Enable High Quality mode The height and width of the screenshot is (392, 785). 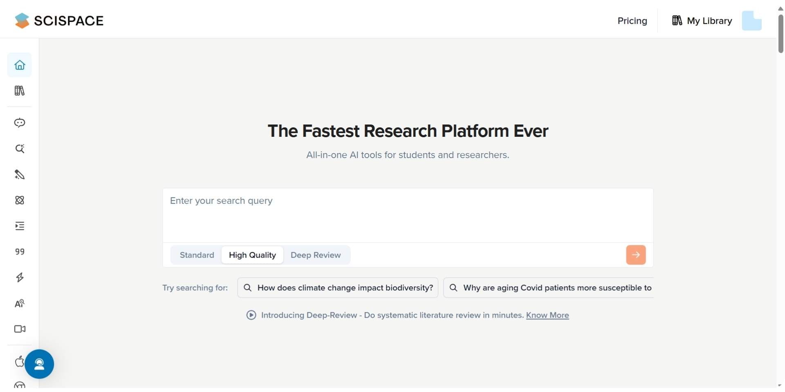(252, 255)
